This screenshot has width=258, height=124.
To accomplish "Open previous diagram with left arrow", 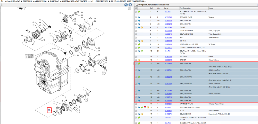I will coord(126,5).
